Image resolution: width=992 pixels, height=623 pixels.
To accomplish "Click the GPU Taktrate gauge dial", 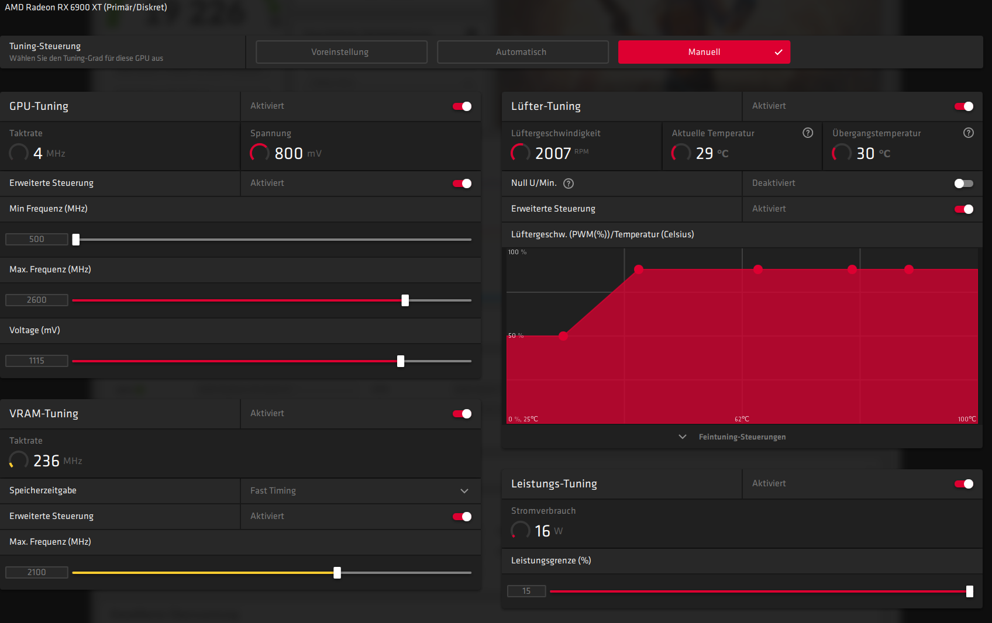I will pyautogui.click(x=19, y=153).
